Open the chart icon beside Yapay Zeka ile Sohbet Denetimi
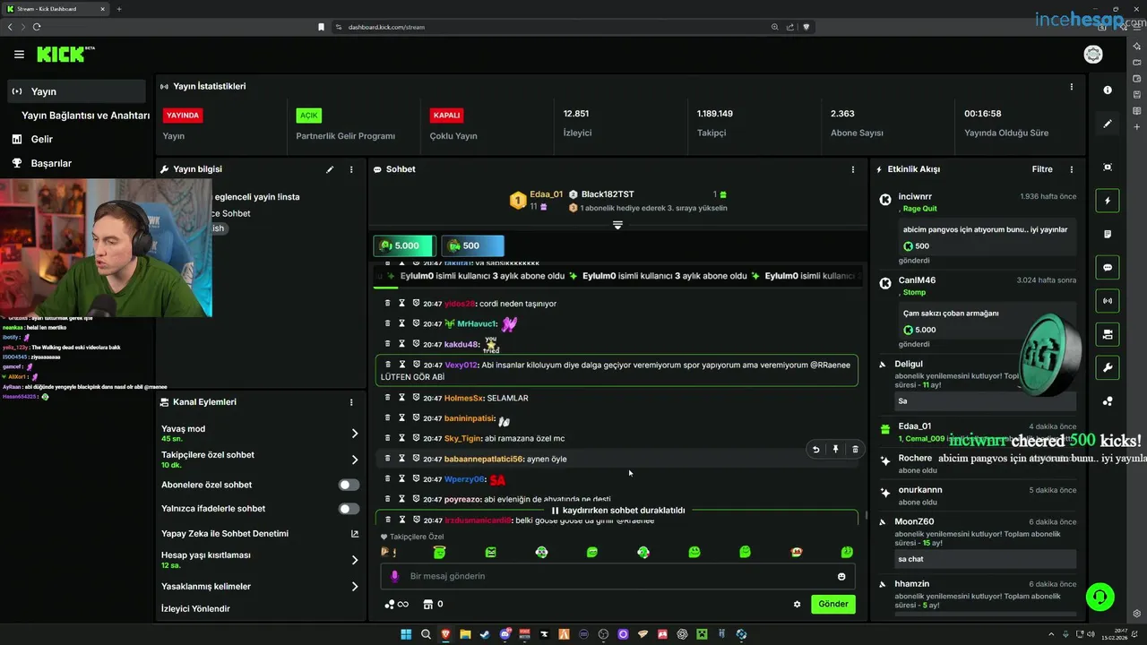Image resolution: width=1147 pixels, height=645 pixels. (355, 534)
